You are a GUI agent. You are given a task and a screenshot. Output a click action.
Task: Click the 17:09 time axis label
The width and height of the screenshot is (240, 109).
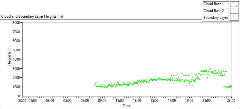point(172,100)
